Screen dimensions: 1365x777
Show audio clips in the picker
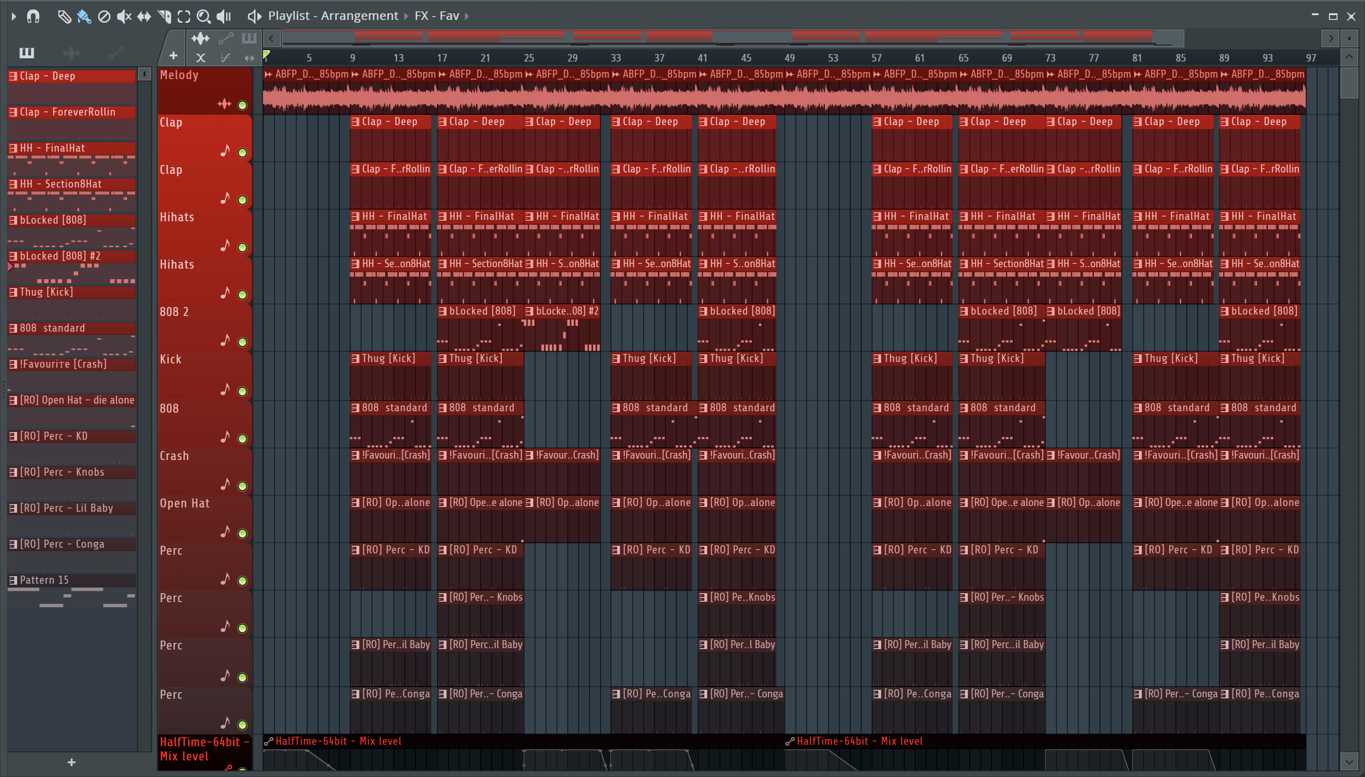coord(71,52)
